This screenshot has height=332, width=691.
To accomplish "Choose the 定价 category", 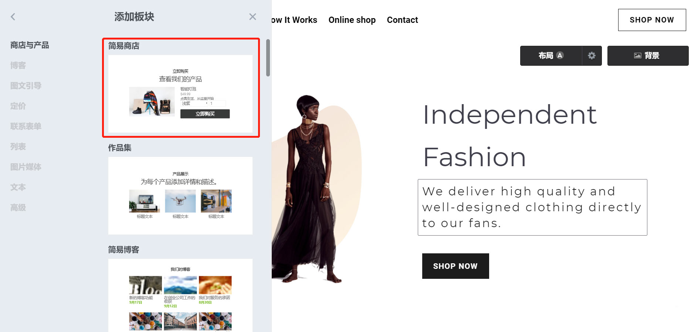I will pos(18,106).
